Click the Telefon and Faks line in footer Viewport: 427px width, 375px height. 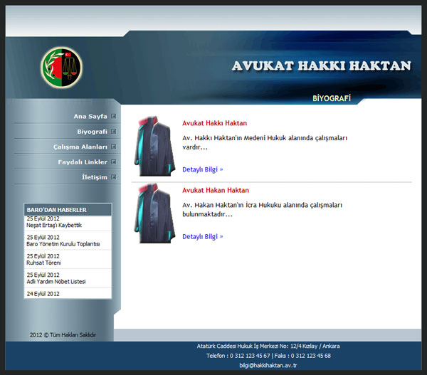pos(268,356)
